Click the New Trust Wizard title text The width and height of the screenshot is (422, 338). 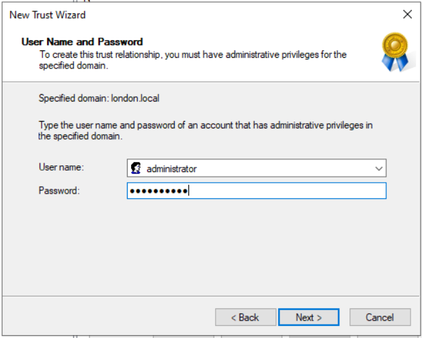click(x=48, y=14)
